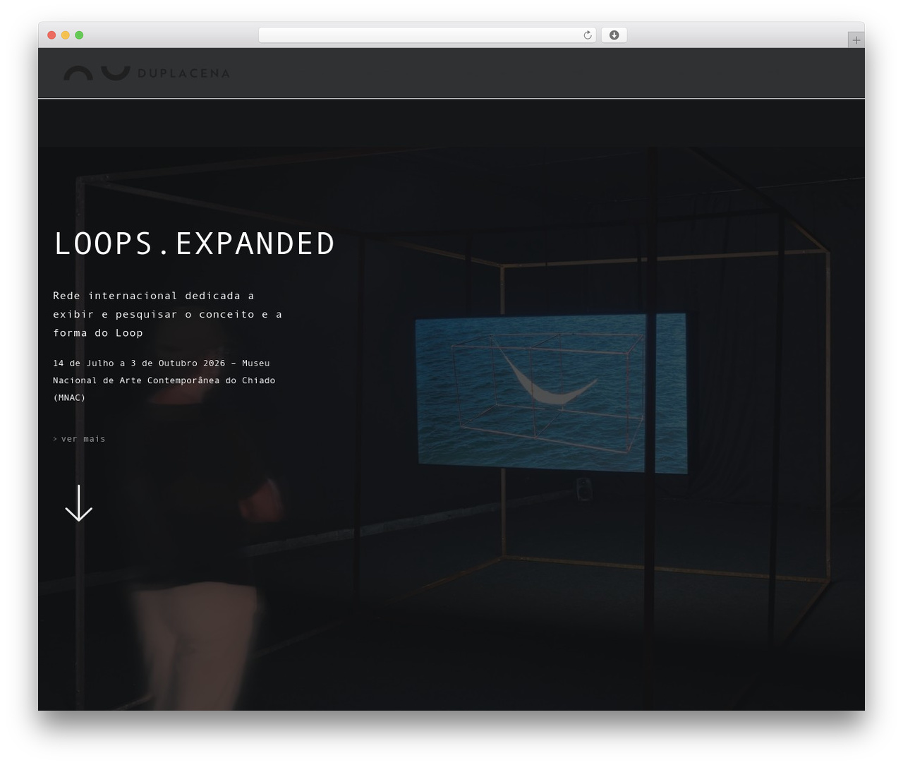Click the reload page icon
Screen dimensions: 903x765
587,35
